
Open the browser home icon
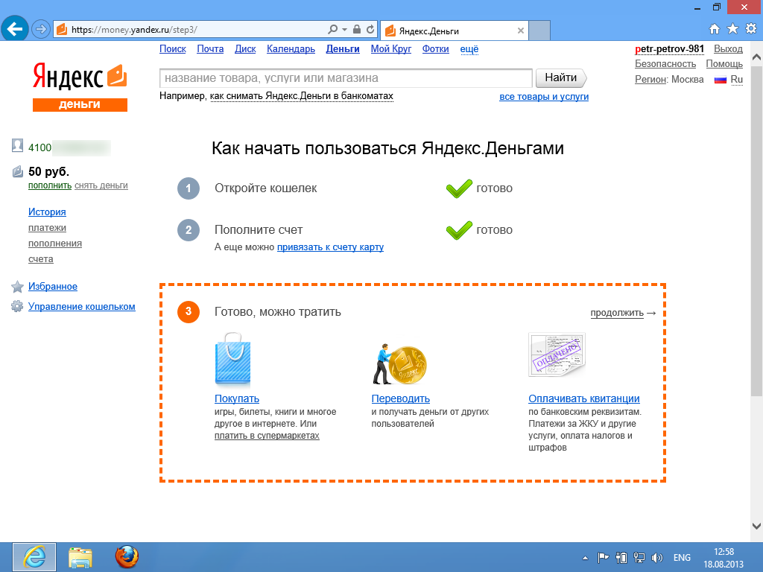click(715, 29)
